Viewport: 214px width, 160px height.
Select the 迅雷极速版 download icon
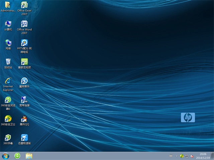(24, 138)
